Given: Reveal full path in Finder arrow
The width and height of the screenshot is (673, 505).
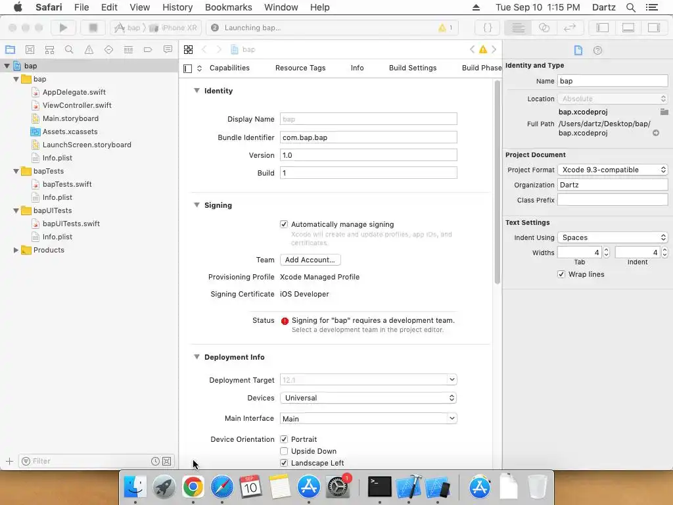Looking at the screenshot, I should pyautogui.click(x=656, y=133).
